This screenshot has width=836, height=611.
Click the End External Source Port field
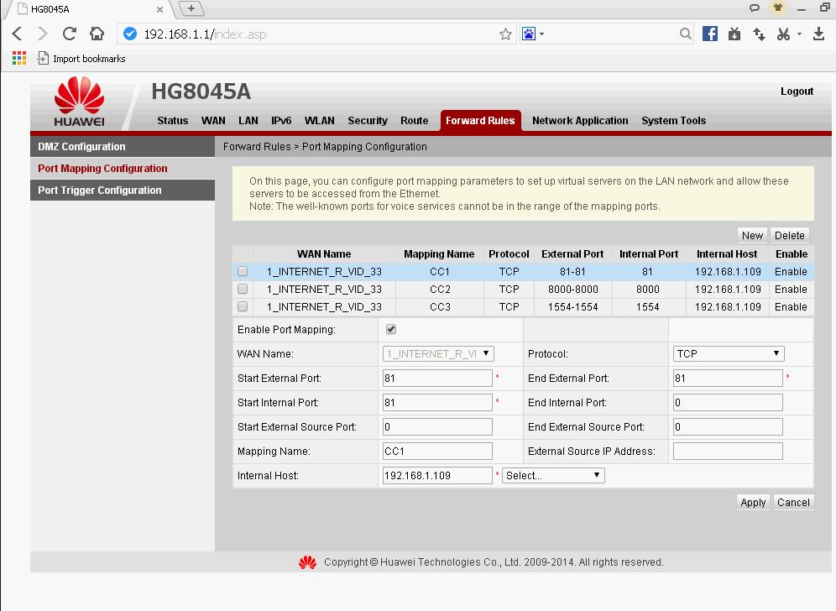pyautogui.click(x=728, y=426)
